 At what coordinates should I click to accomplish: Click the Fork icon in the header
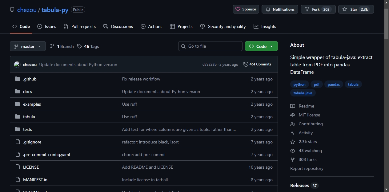tap(307, 9)
